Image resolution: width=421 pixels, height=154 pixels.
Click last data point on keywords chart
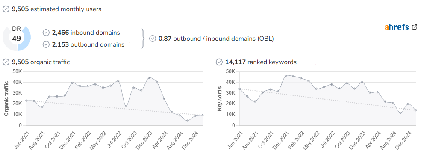pyautogui.click(x=416, y=110)
